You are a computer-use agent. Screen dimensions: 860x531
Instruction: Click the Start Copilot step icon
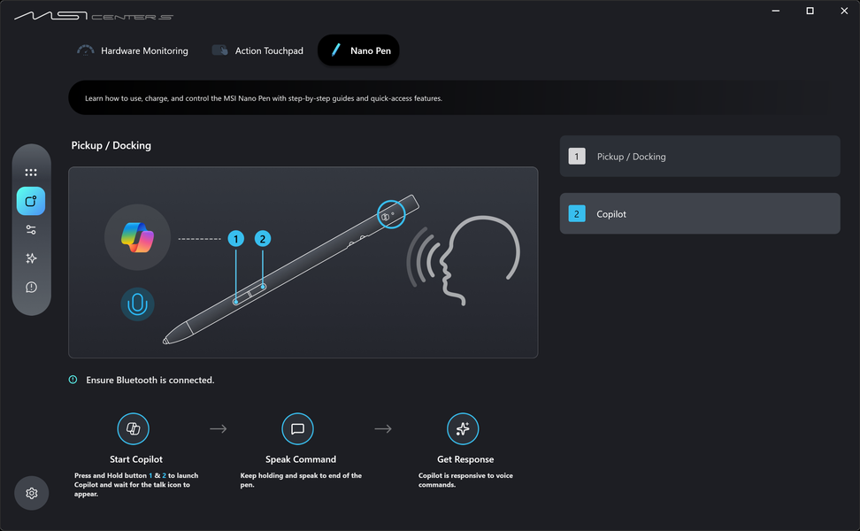(134, 428)
